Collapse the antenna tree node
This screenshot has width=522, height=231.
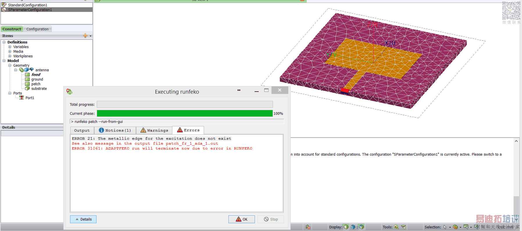pyautogui.click(x=16, y=70)
